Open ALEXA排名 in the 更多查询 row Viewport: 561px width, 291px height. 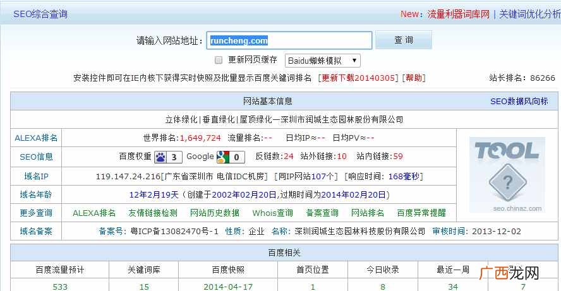tap(94, 213)
